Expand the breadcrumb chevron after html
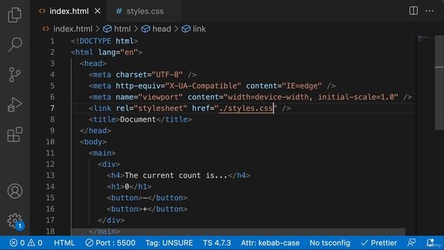 [x=136, y=29]
